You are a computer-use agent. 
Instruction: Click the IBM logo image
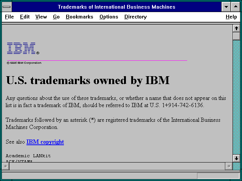(x=23, y=48)
